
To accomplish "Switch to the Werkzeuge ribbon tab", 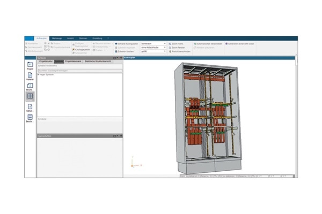I will coord(58,38).
